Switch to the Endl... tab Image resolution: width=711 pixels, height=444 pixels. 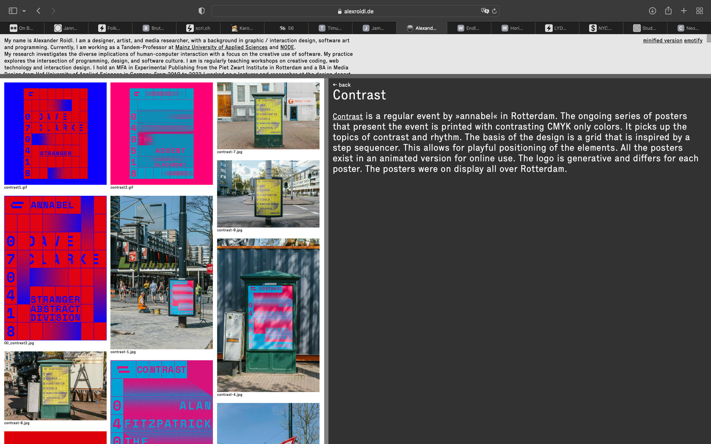click(469, 28)
